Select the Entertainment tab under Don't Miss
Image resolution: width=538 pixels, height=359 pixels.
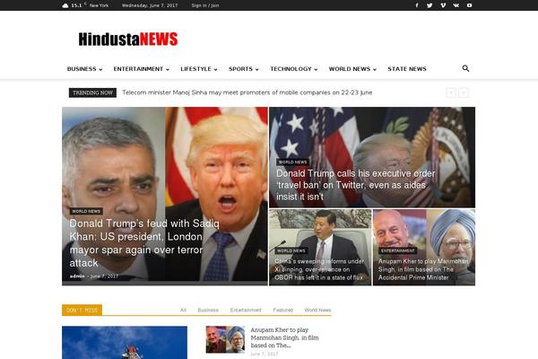point(246,310)
